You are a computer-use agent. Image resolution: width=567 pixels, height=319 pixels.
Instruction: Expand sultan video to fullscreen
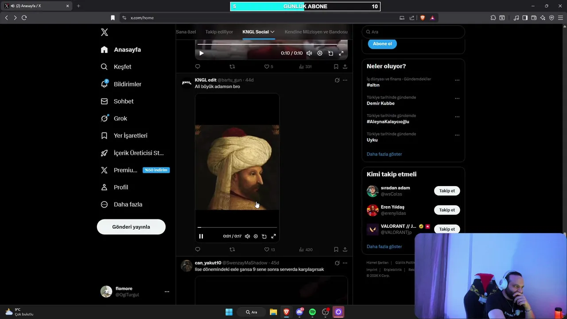click(x=273, y=236)
